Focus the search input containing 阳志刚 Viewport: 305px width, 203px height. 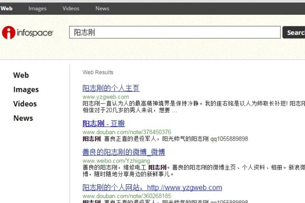click(x=175, y=32)
